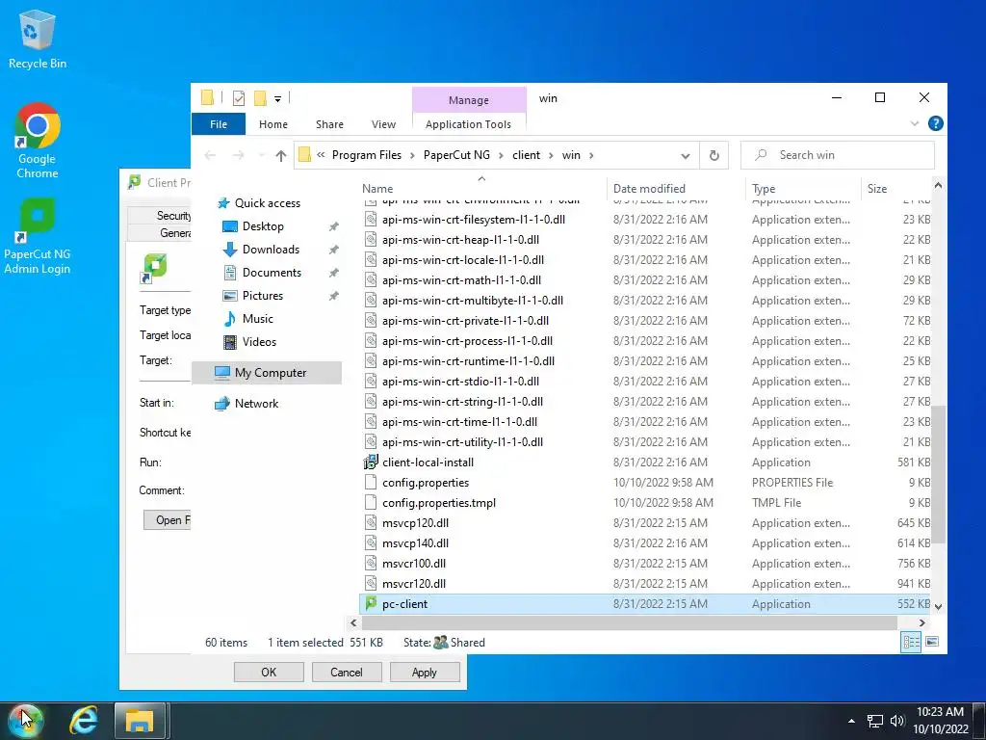
Task: Click the Start button in taskbar
Action: tap(24, 720)
